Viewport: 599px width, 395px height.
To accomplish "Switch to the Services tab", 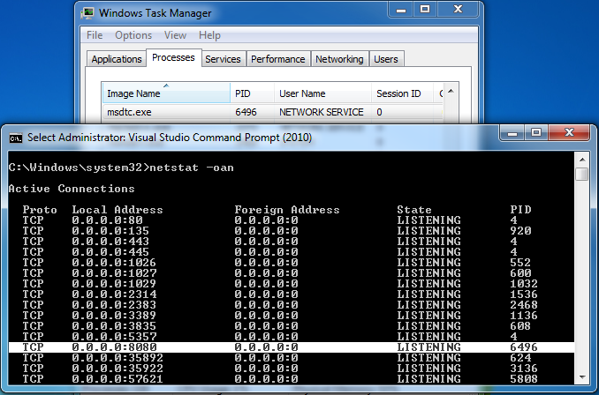I will tap(223, 59).
